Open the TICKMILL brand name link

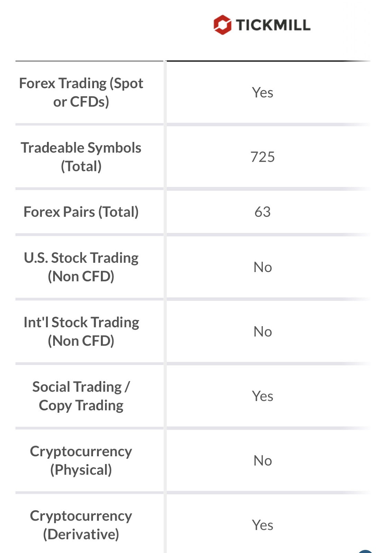click(273, 25)
